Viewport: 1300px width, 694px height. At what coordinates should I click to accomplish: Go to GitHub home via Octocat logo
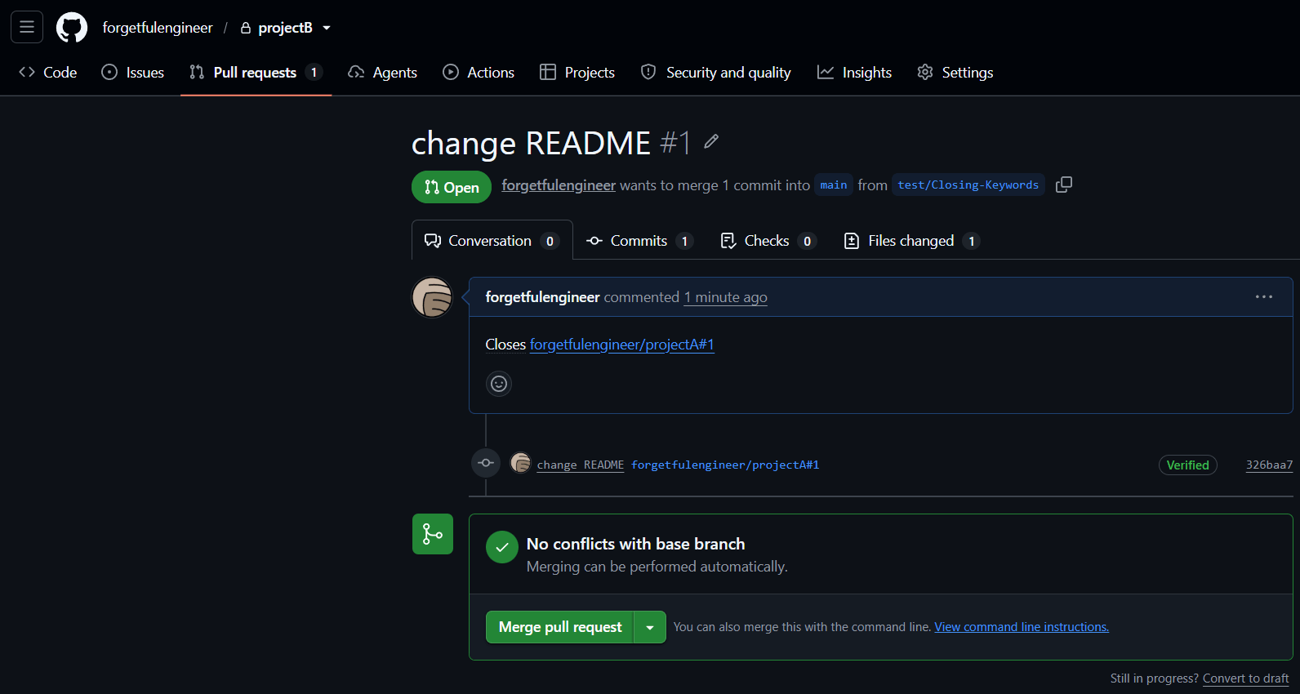[72, 27]
